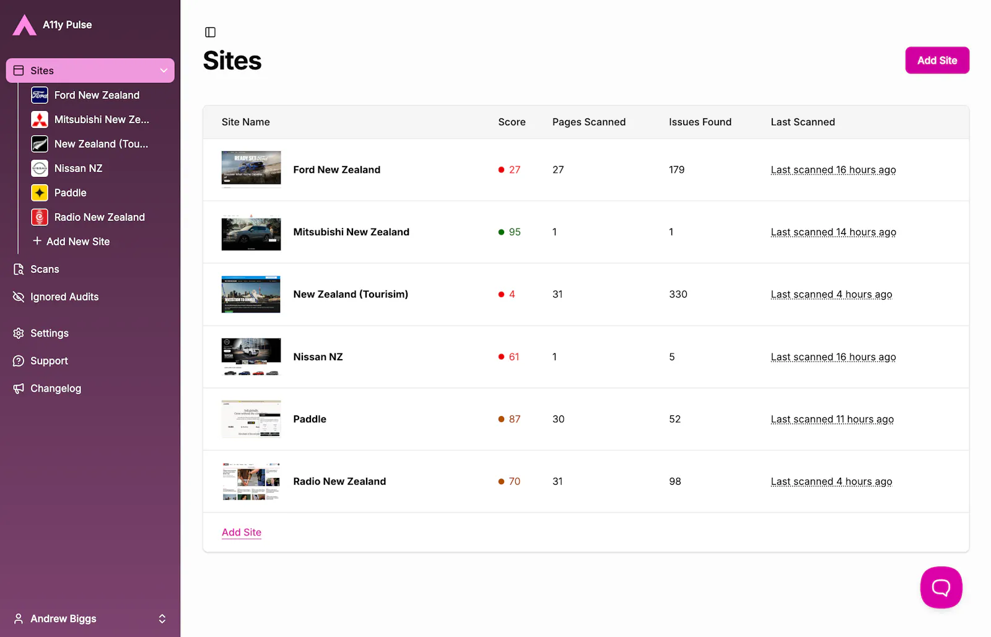Click New Zealand (Tourisim) Last scanned 4 hours ago
This screenshot has height=637, width=991.
(x=831, y=295)
